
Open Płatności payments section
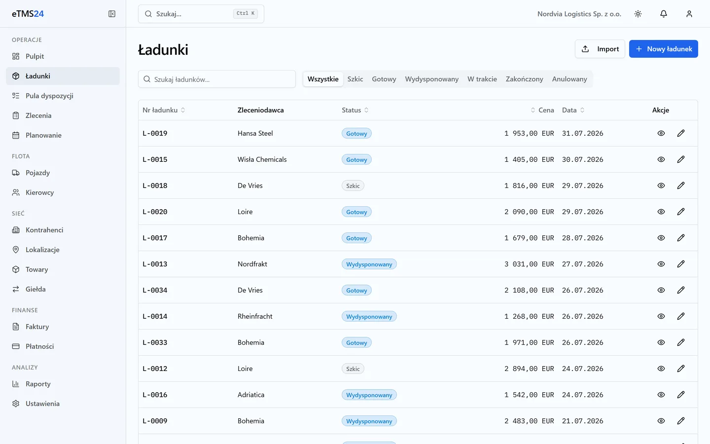pos(63,346)
